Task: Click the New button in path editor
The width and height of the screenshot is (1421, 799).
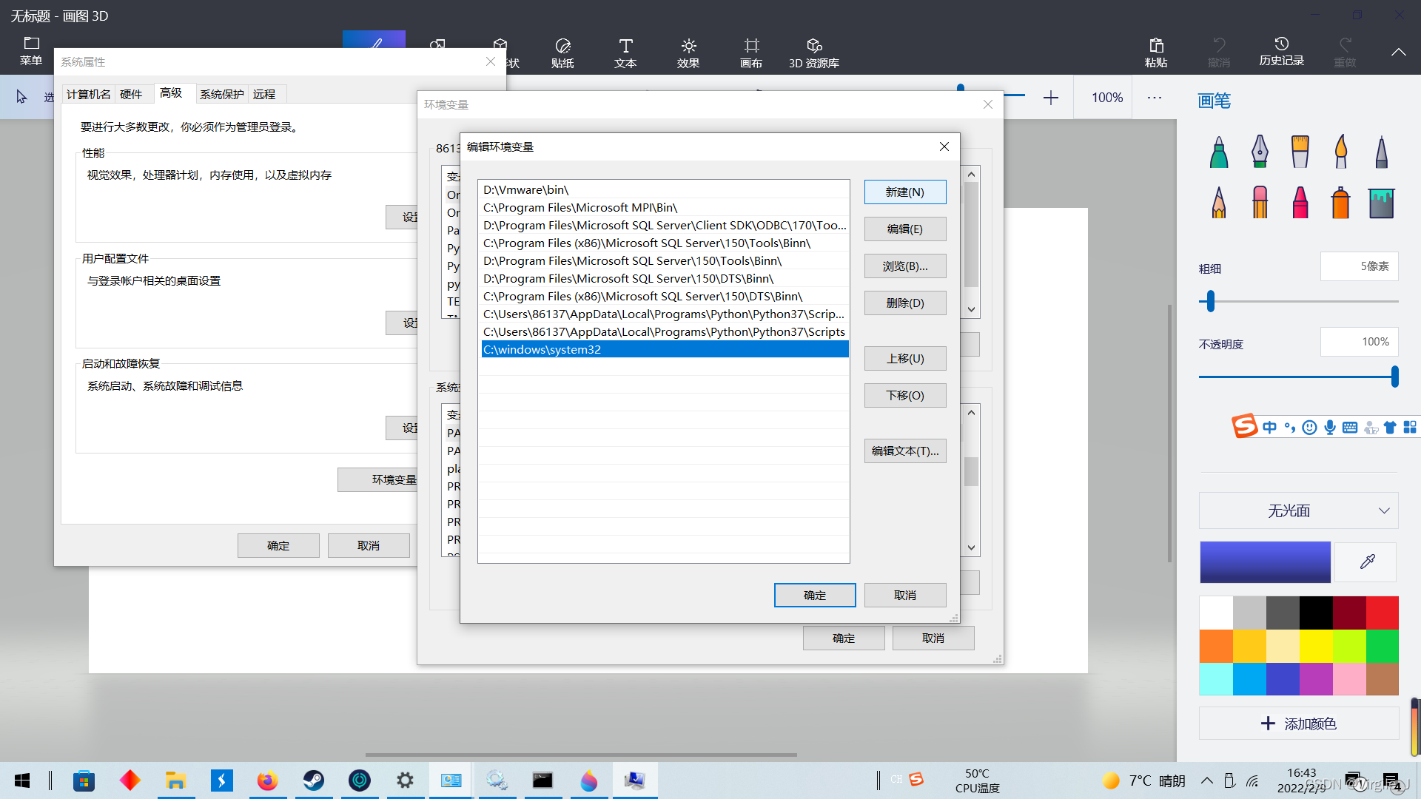Action: pos(904,192)
